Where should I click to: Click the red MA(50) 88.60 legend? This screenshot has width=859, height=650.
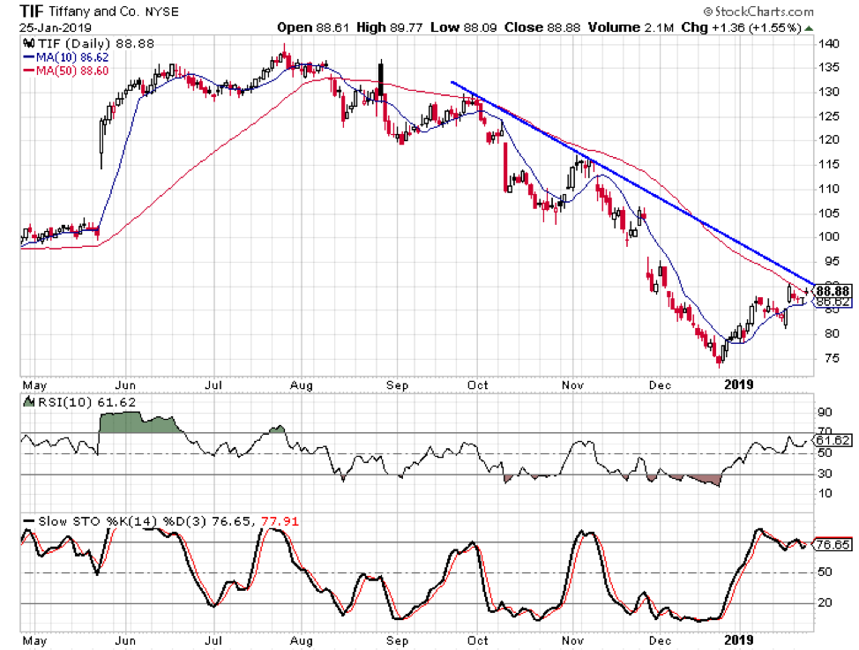(66, 71)
